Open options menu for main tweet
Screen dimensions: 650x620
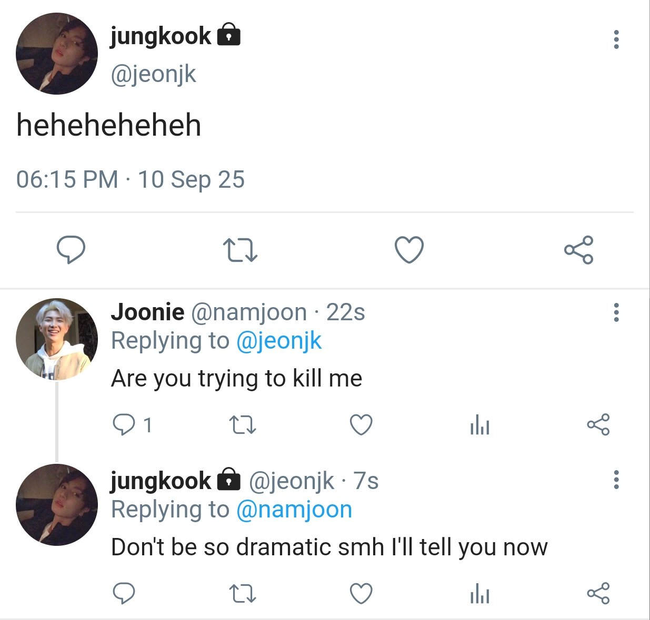click(616, 39)
